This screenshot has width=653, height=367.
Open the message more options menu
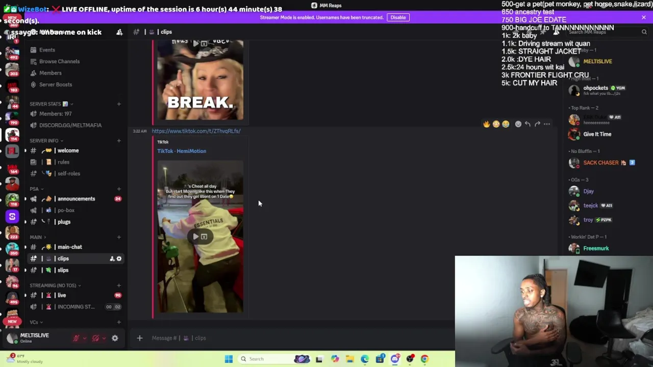coord(547,124)
